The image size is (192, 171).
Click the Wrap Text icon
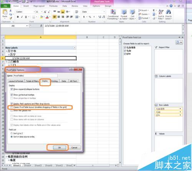click(76, 12)
